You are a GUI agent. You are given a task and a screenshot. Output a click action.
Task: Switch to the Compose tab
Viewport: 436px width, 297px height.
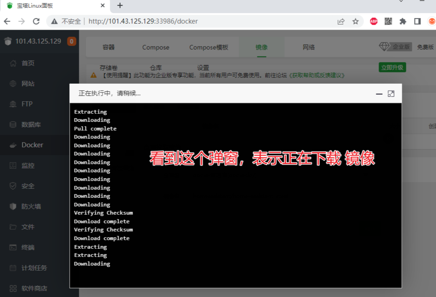pos(155,47)
